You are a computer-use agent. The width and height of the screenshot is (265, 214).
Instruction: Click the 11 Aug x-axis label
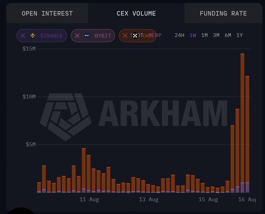[x=89, y=200]
